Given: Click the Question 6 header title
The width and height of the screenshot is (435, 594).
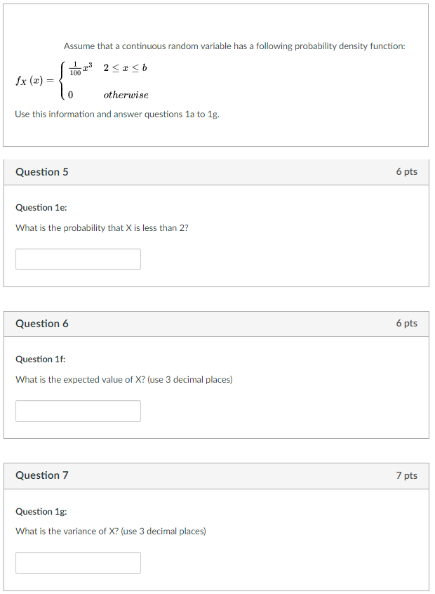Looking at the screenshot, I should [42, 324].
